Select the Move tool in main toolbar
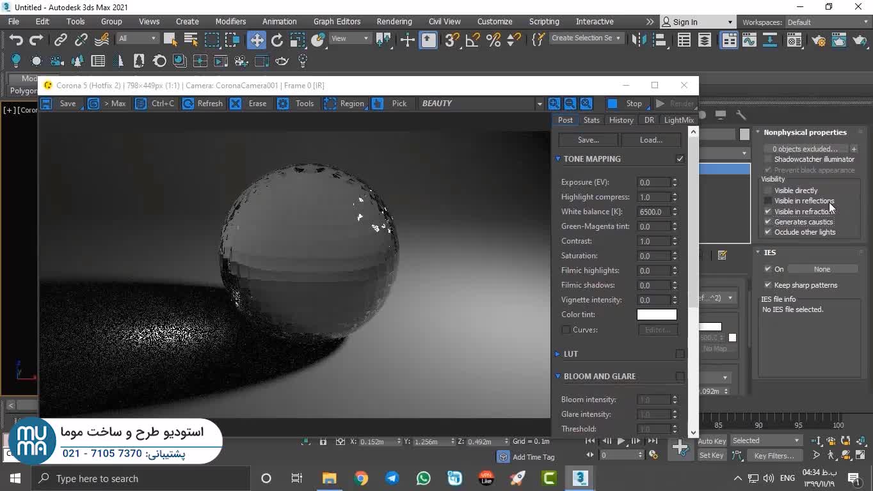The height and width of the screenshot is (491, 873). (257, 40)
